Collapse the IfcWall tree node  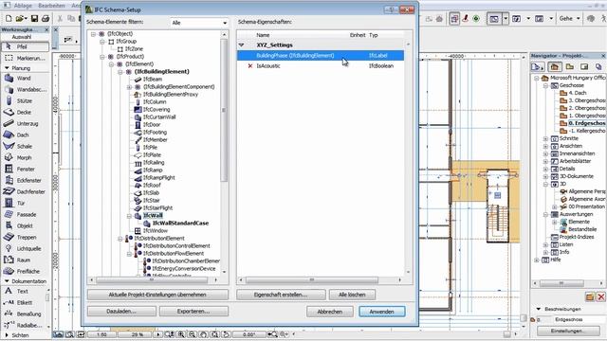click(129, 216)
